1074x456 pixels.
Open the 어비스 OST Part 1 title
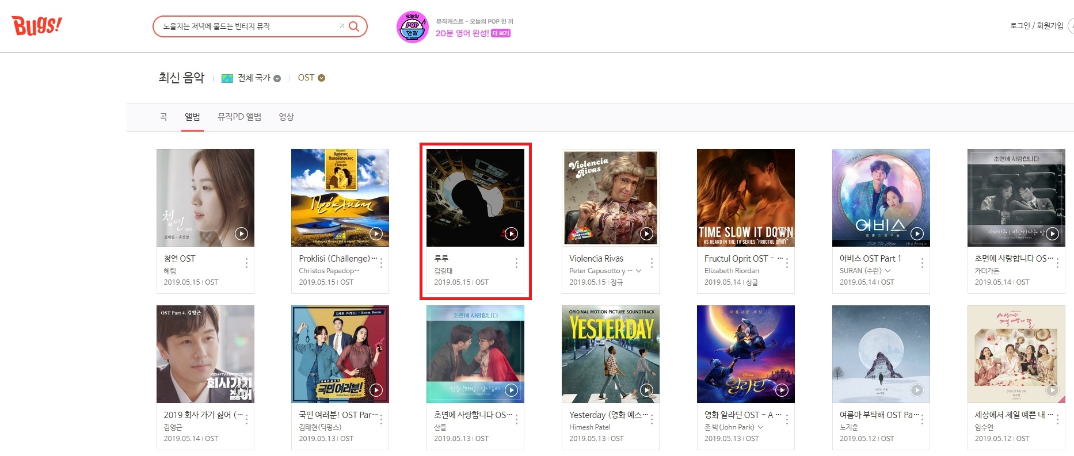pos(870,259)
